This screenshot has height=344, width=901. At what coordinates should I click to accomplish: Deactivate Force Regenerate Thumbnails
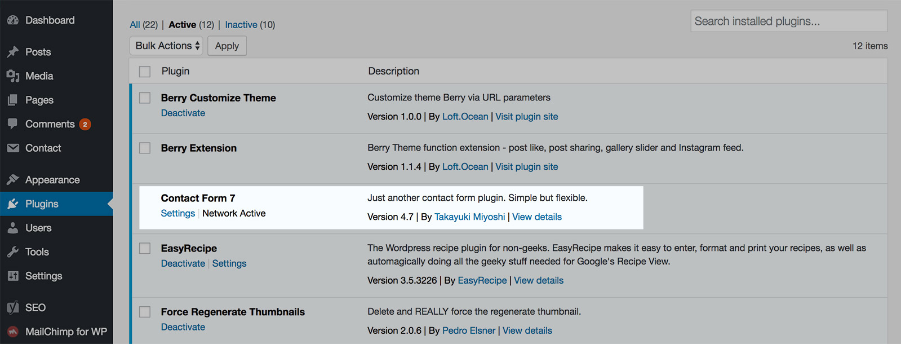183,327
